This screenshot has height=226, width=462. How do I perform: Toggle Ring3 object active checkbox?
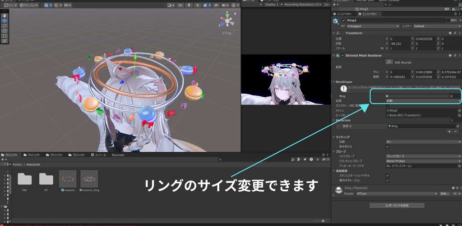pos(343,21)
